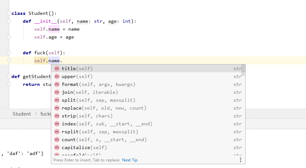Image resolution: width=306 pixels, height=168 pixels.
Task: Collapse the class Student code block
Action: pos(9,13)
